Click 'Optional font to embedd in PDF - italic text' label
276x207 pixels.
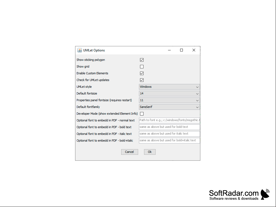tap(104, 134)
